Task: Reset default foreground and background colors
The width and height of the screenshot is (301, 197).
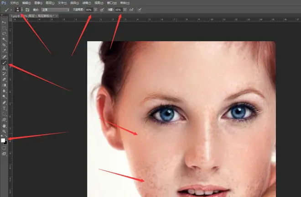Action: point(2,136)
